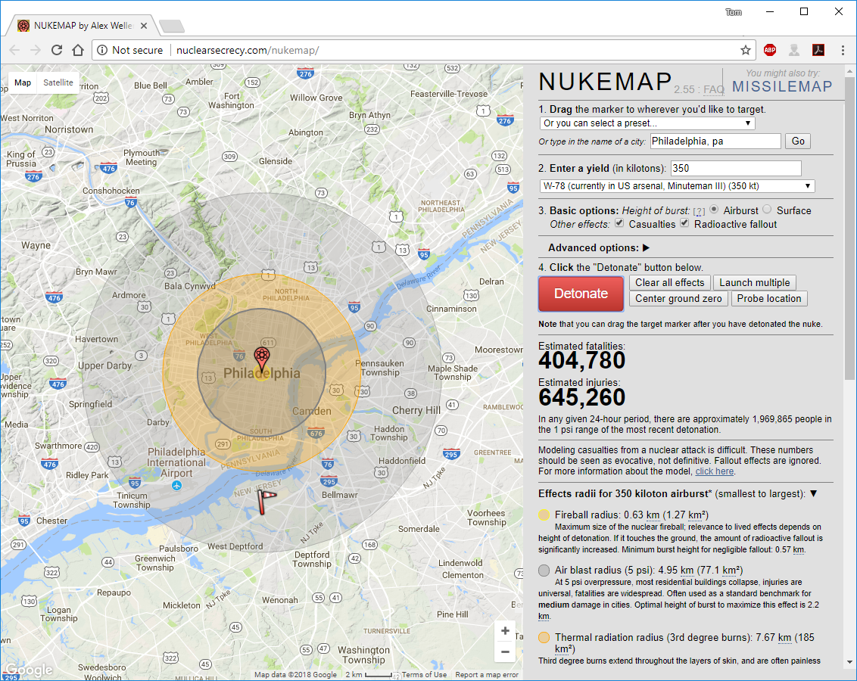The height and width of the screenshot is (681, 857).
Task: Click the browser forward arrow
Action: click(x=36, y=50)
